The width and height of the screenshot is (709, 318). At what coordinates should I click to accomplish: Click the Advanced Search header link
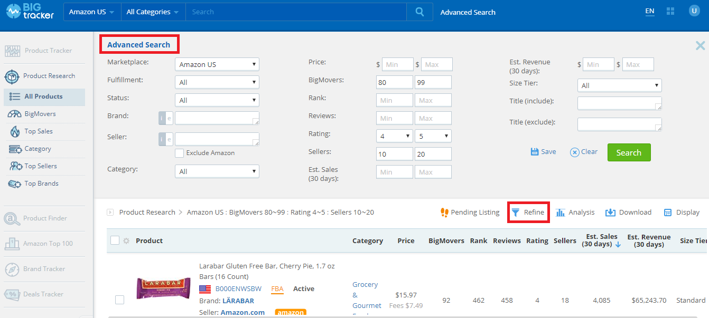pyautogui.click(x=468, y=12)
